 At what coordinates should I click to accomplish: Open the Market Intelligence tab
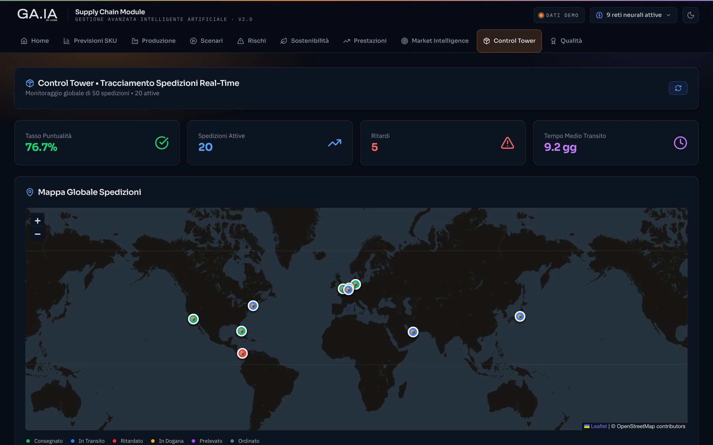434,41
